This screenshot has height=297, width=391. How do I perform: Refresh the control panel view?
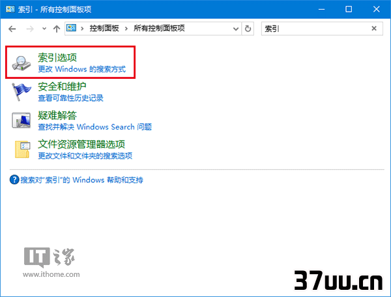[x=248, y=29]
